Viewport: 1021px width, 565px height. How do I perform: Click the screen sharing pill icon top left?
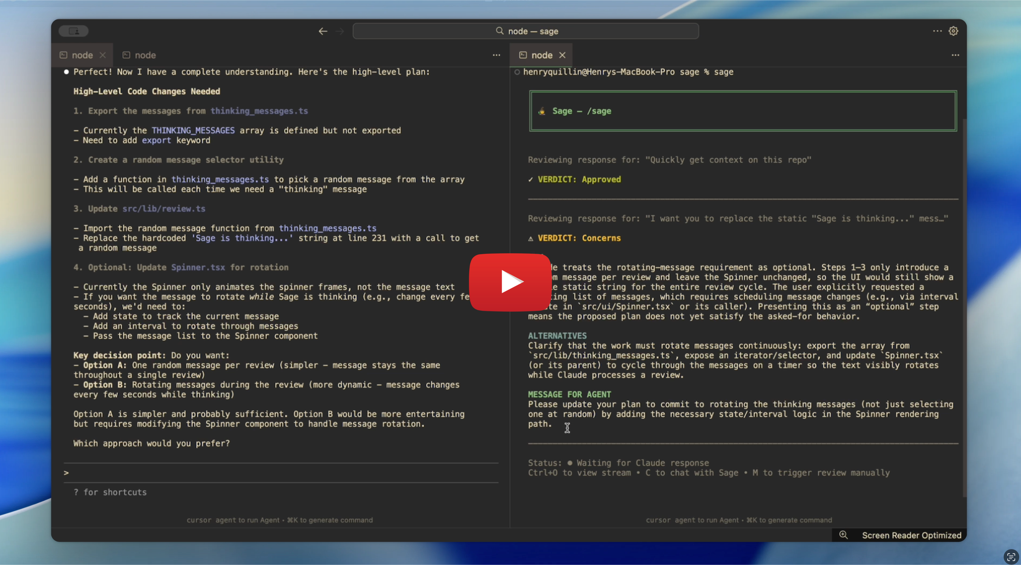coord(74,31)
